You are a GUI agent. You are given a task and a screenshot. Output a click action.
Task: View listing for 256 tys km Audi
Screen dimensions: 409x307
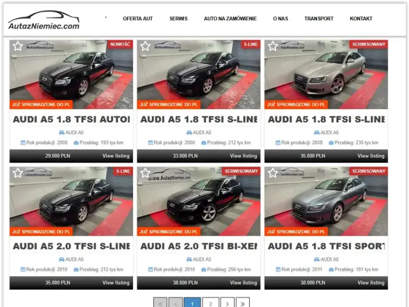(243, 283)
